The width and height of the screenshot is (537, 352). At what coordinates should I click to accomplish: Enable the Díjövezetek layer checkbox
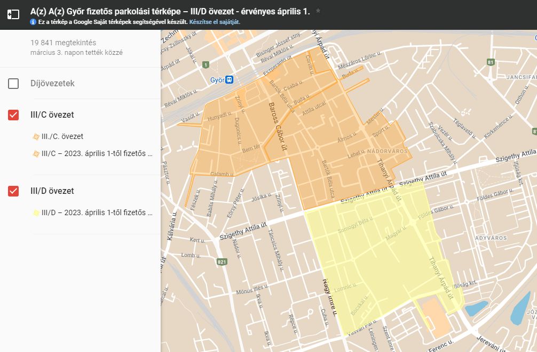click(x=13, y=84)
